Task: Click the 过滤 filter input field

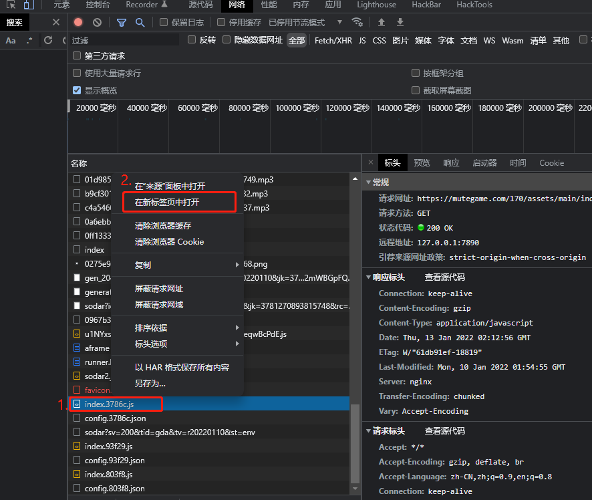Action: [x=125, y=40]
